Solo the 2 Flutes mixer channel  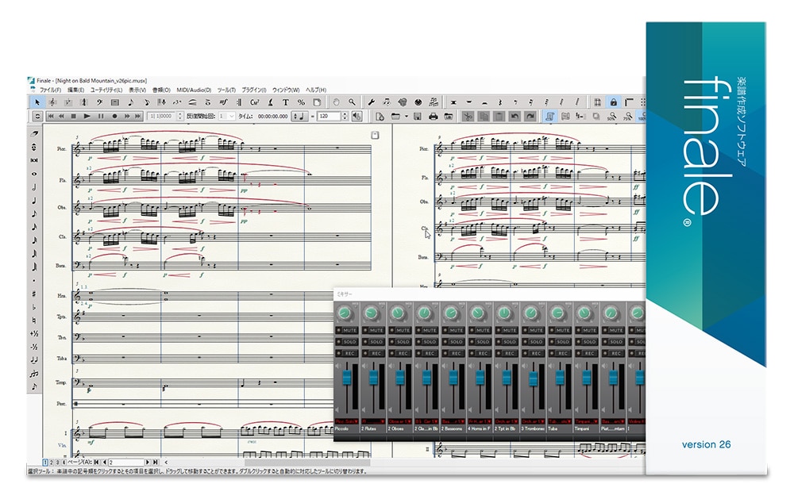point(373,342)
